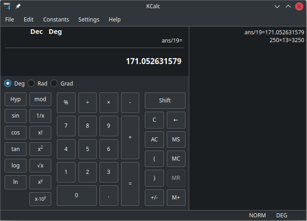Click the Dec base indicator in display
Screen dimensions: 307x221
37,32
